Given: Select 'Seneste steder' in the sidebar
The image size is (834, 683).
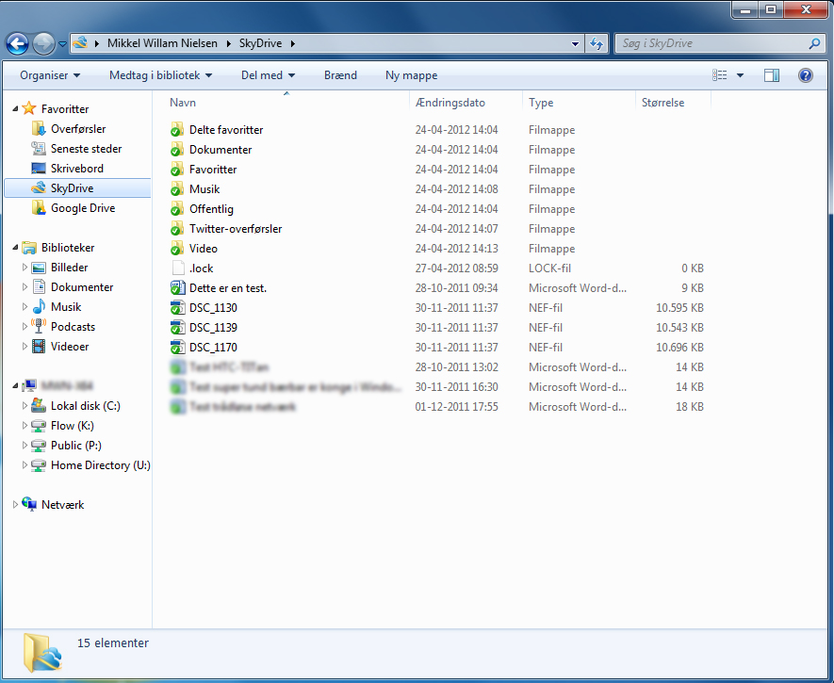Looking at the screenshot, I should click(x=86, y=149).
